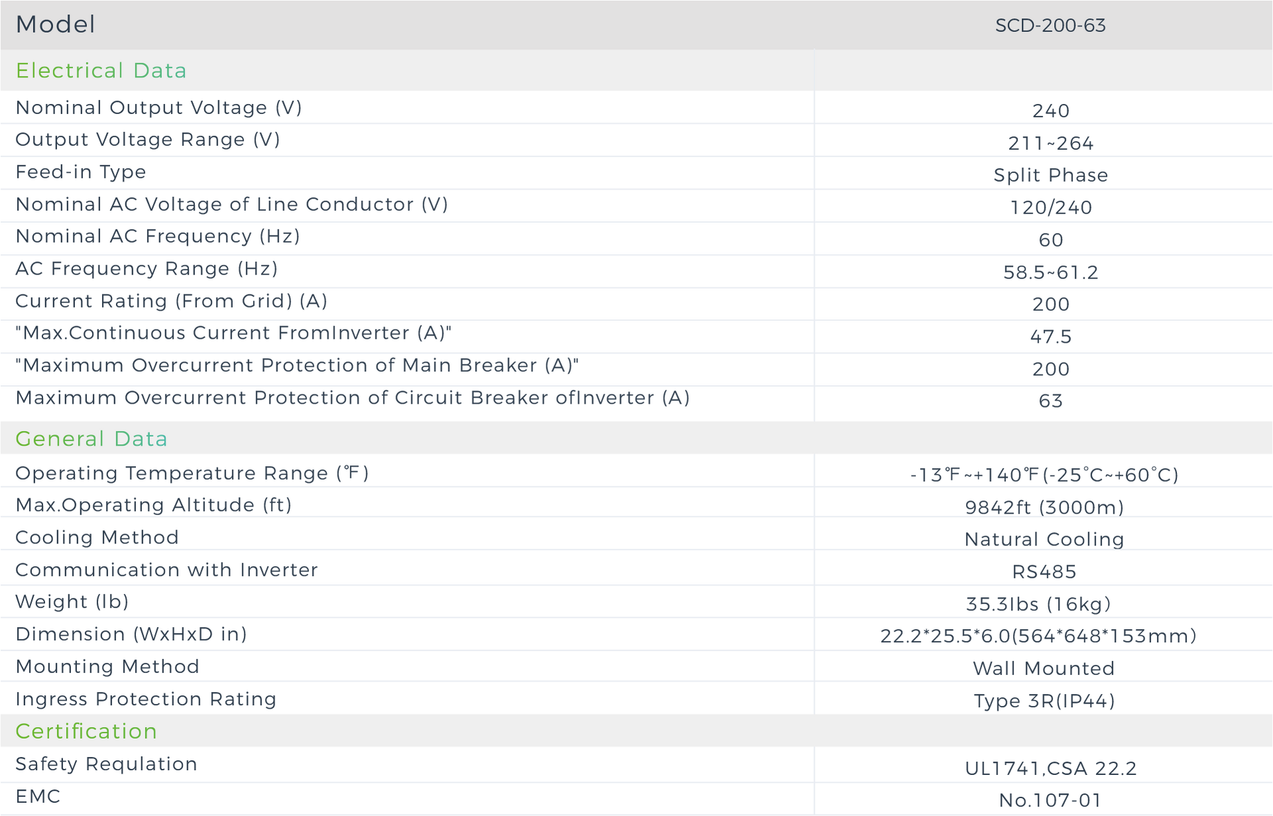Click the 211-264 output voltage range value
Screen dimensions: 1273x816
click(x=1050, y=143)
